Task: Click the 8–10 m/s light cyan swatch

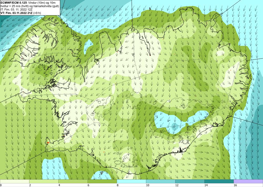Action: [x=131, y=181]
